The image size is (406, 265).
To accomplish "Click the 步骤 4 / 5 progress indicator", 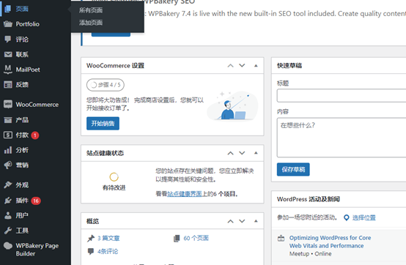I will [106, 85].
